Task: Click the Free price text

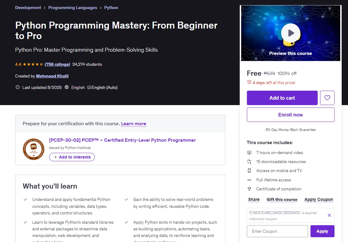Action: (x=254, y=73)
